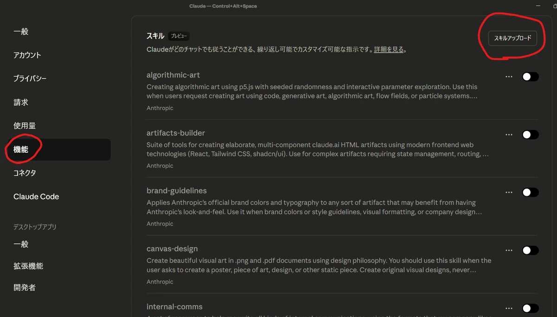Select the first 一般 settings tab
The width and height of the screenshot is (557, 317).
click(21, 32)
